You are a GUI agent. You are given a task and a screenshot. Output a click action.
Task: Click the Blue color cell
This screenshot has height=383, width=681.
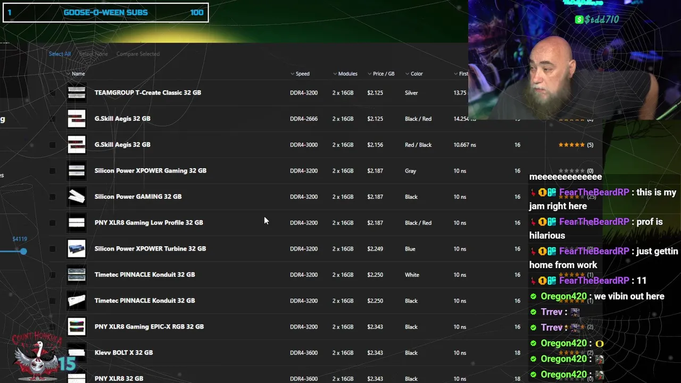[x=410, y=248]
